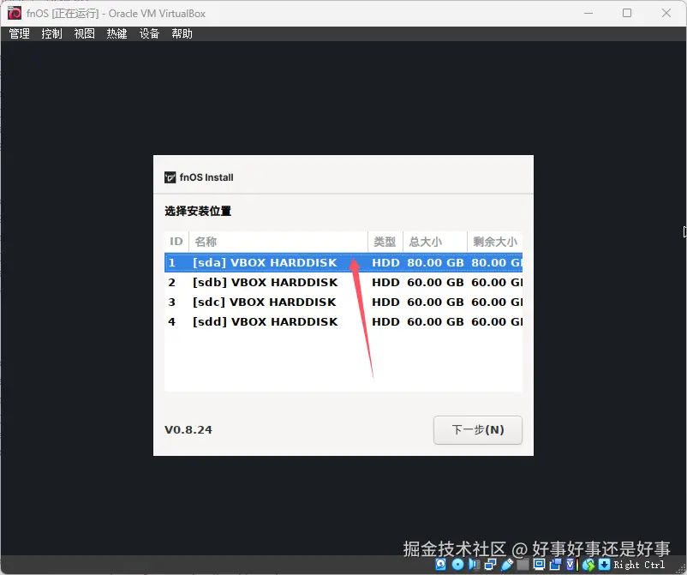Click the V0.8.24 version label
This screenshot has width=687, height=575.
(188, 430)
